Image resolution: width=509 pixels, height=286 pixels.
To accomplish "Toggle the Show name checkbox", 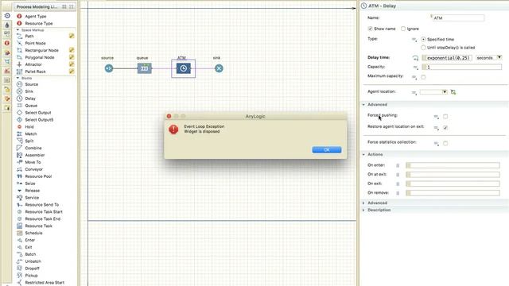I will (370, 29).
